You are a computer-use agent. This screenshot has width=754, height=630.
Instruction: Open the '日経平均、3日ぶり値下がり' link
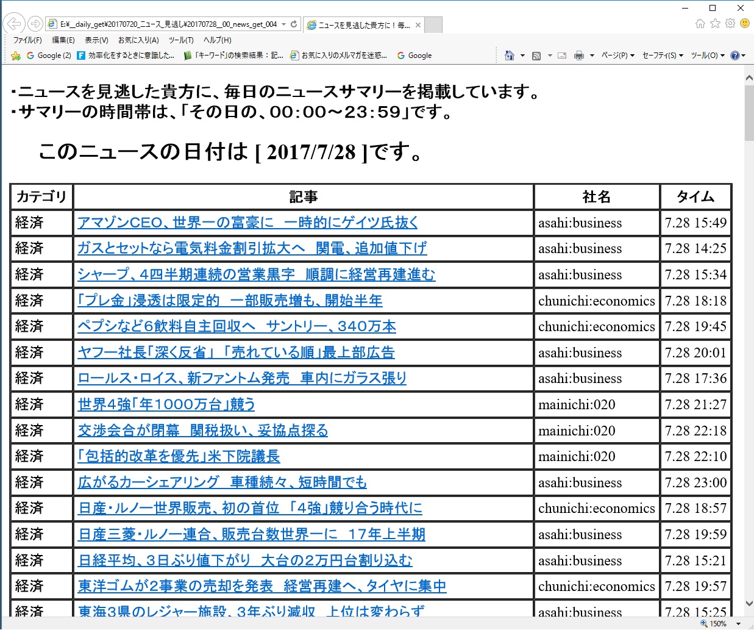tap(245, 560)
